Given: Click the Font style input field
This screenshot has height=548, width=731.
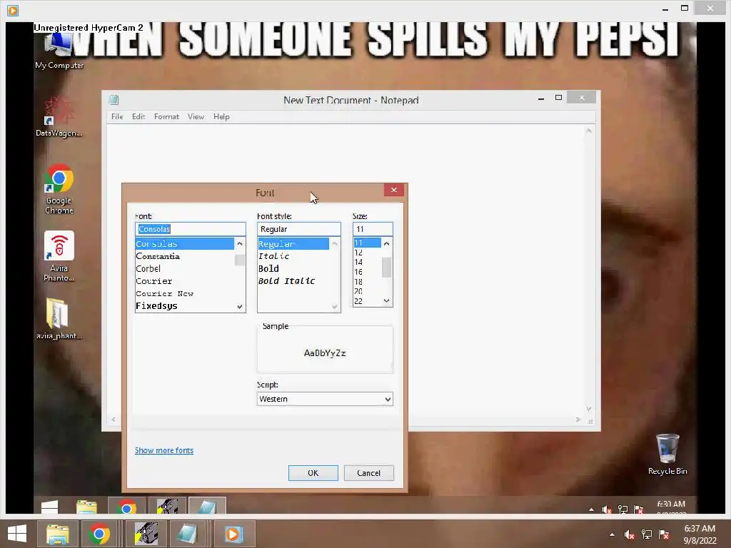Looking at the screenshot, I should click(299, 229).
